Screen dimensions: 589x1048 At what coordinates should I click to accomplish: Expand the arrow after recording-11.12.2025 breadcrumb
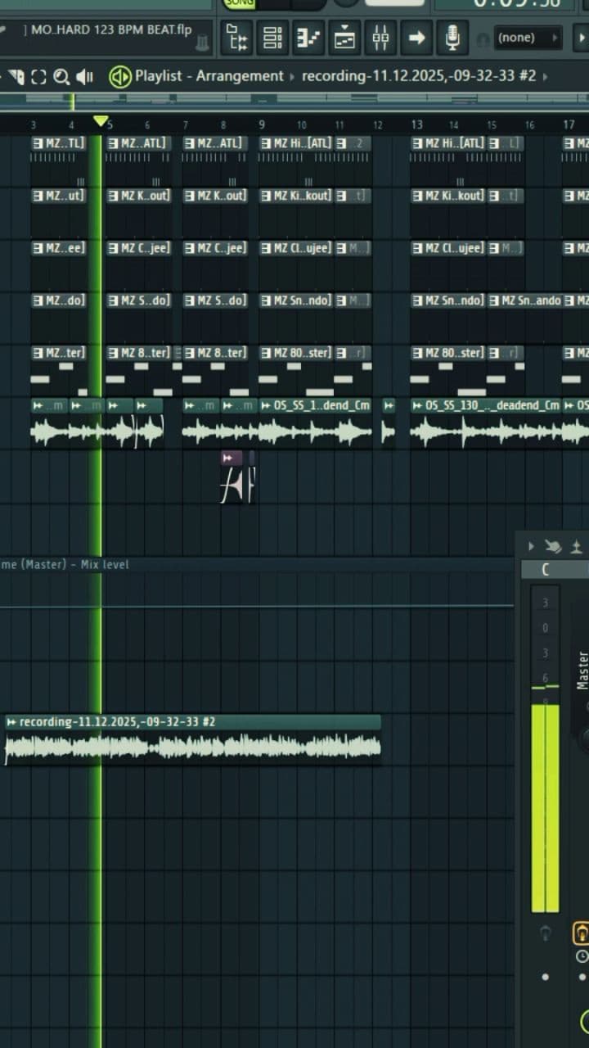545,76
